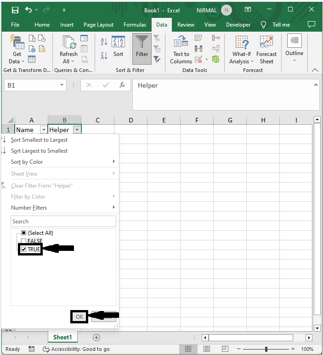Switch to the Insert tab
Screen dimensions: 323x355
pos(67,25)
